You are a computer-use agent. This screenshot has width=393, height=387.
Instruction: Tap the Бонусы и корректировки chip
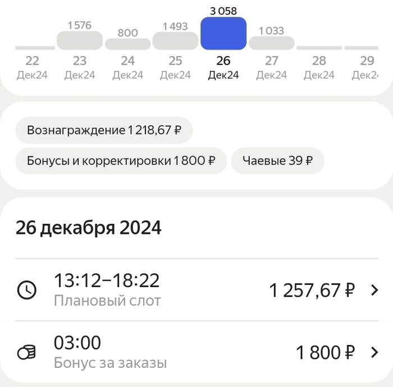[121, 161]
